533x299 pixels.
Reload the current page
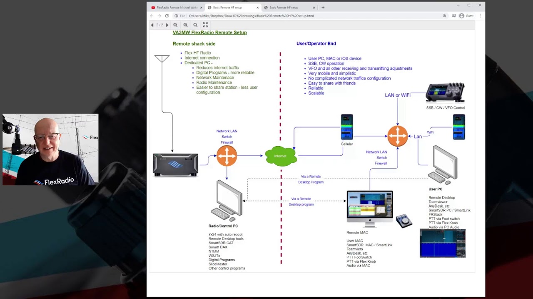pos(167,16)
